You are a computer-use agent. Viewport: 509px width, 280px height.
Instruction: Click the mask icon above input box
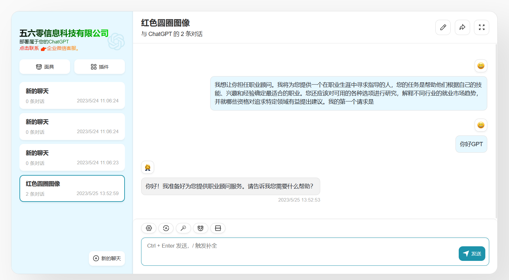(200, 228)
